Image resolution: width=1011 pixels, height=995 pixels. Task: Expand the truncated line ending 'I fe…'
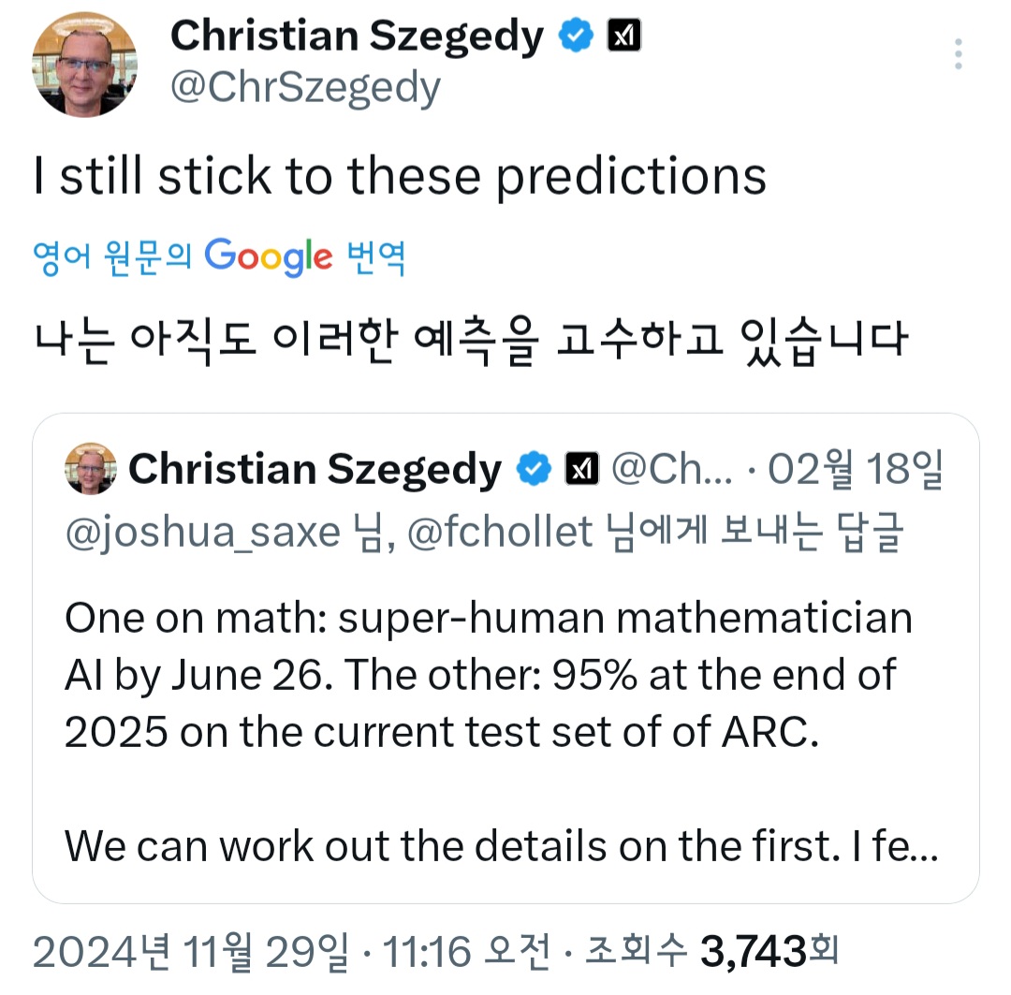[501, 845]
